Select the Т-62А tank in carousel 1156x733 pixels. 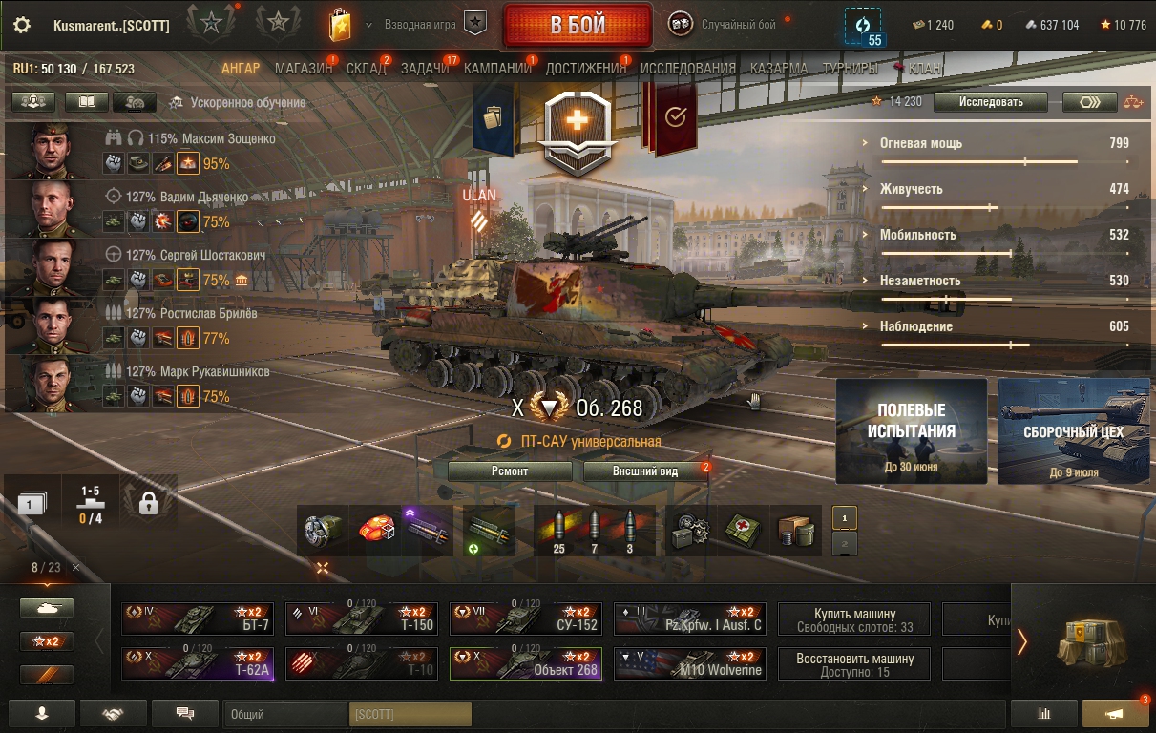(198, 663)
